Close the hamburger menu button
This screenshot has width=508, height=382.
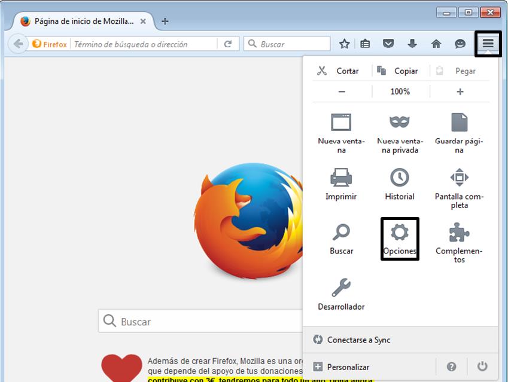tap(488, 44)
